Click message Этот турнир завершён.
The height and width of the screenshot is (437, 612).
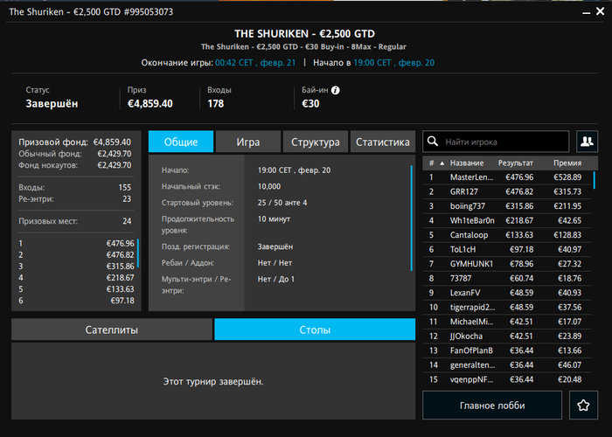[x=213, y=382]
